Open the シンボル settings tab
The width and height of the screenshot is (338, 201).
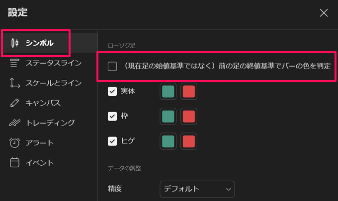(x=49, y=43)
